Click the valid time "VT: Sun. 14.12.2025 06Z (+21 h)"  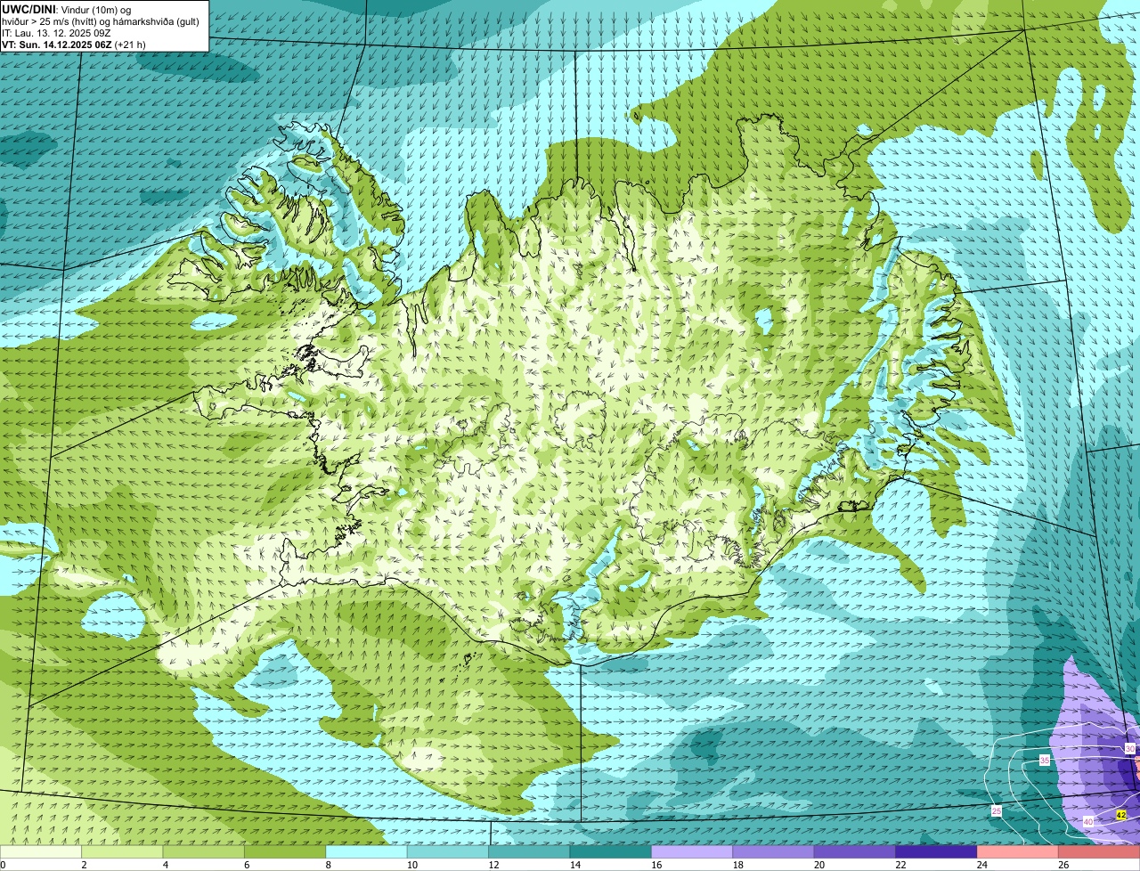tap(74, 45)
